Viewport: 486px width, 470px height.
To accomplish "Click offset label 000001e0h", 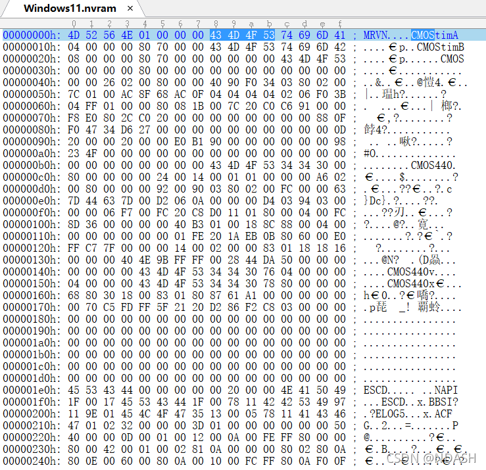I will [x=32, y=390].
